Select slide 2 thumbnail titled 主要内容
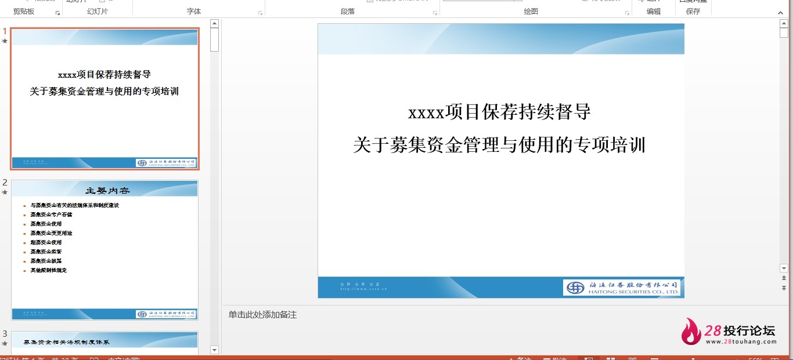The height and width of the screenshot is (360, 793). tap(105, 250)
